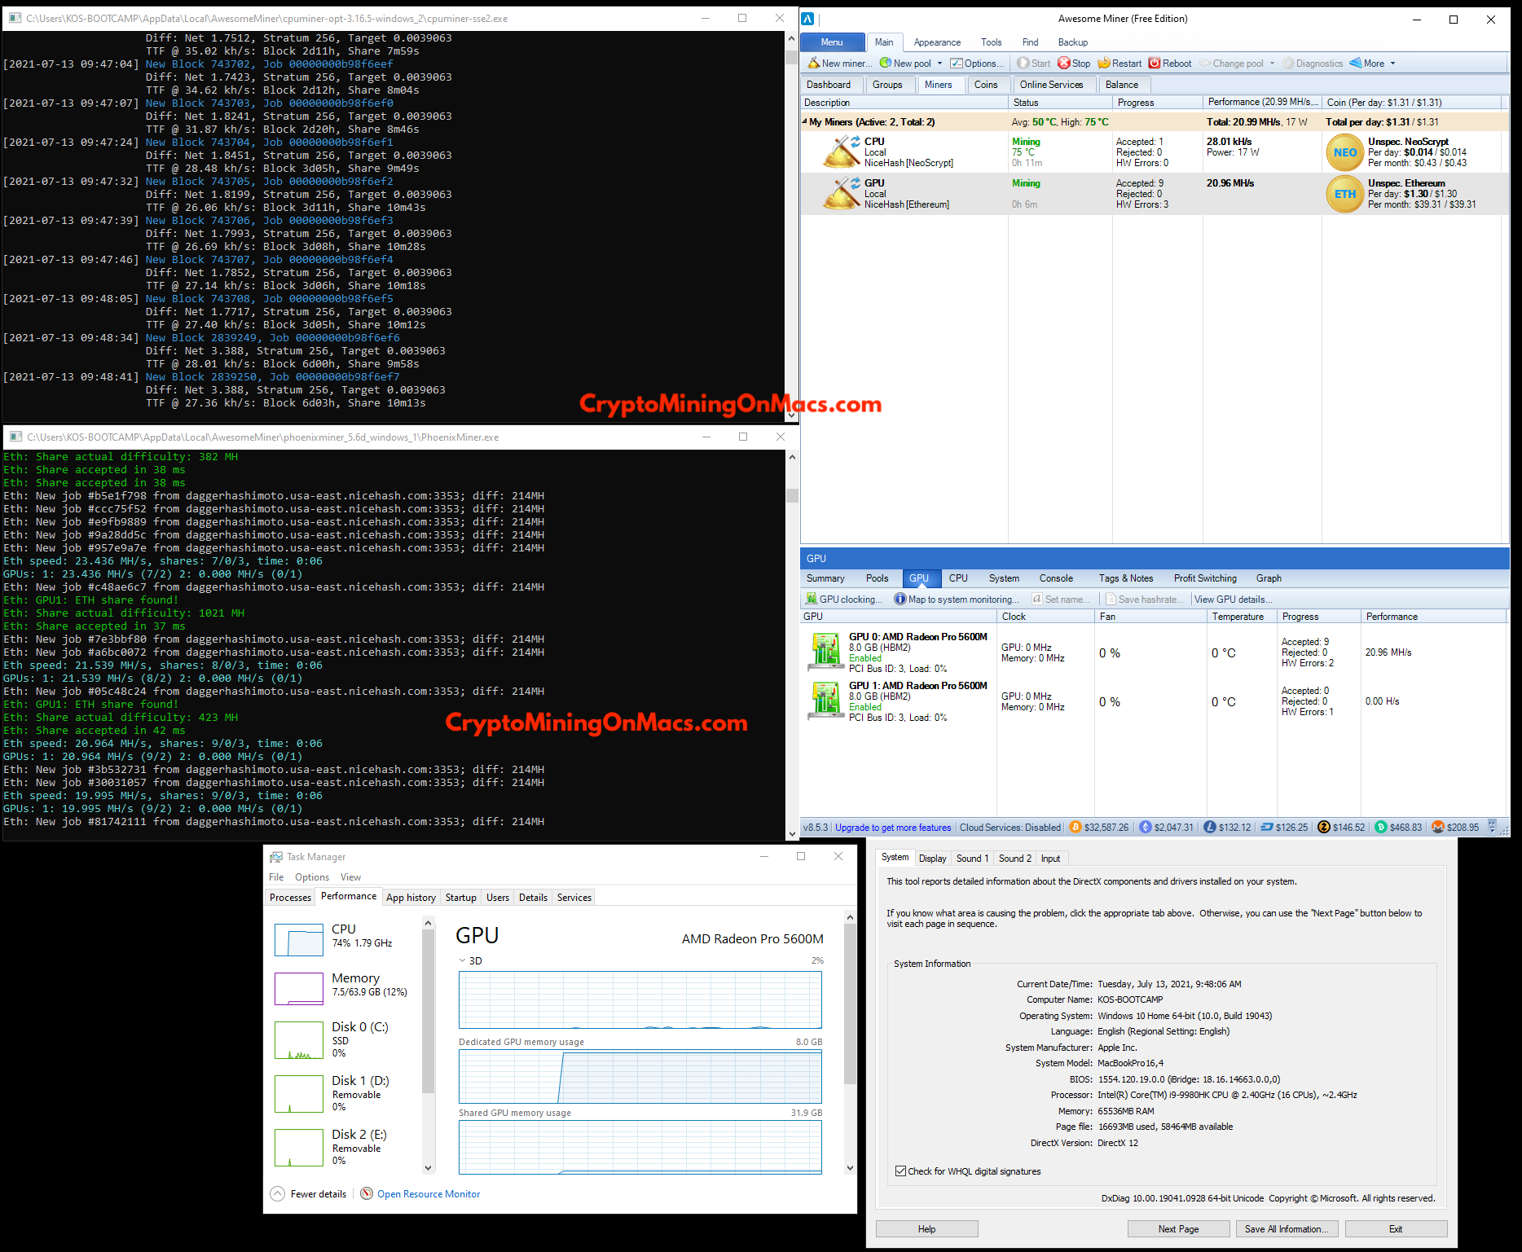Click the New miner toolbar icon
Viewport: 1522px width, 1252px height.
pos(812,64)
